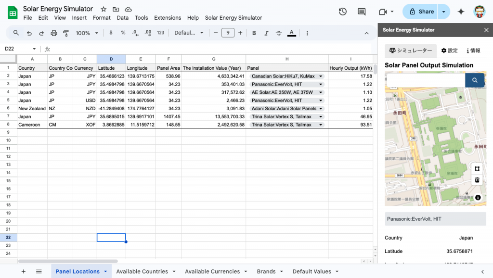
Task: Move document using the folder icon
Action: coord(116,9)
